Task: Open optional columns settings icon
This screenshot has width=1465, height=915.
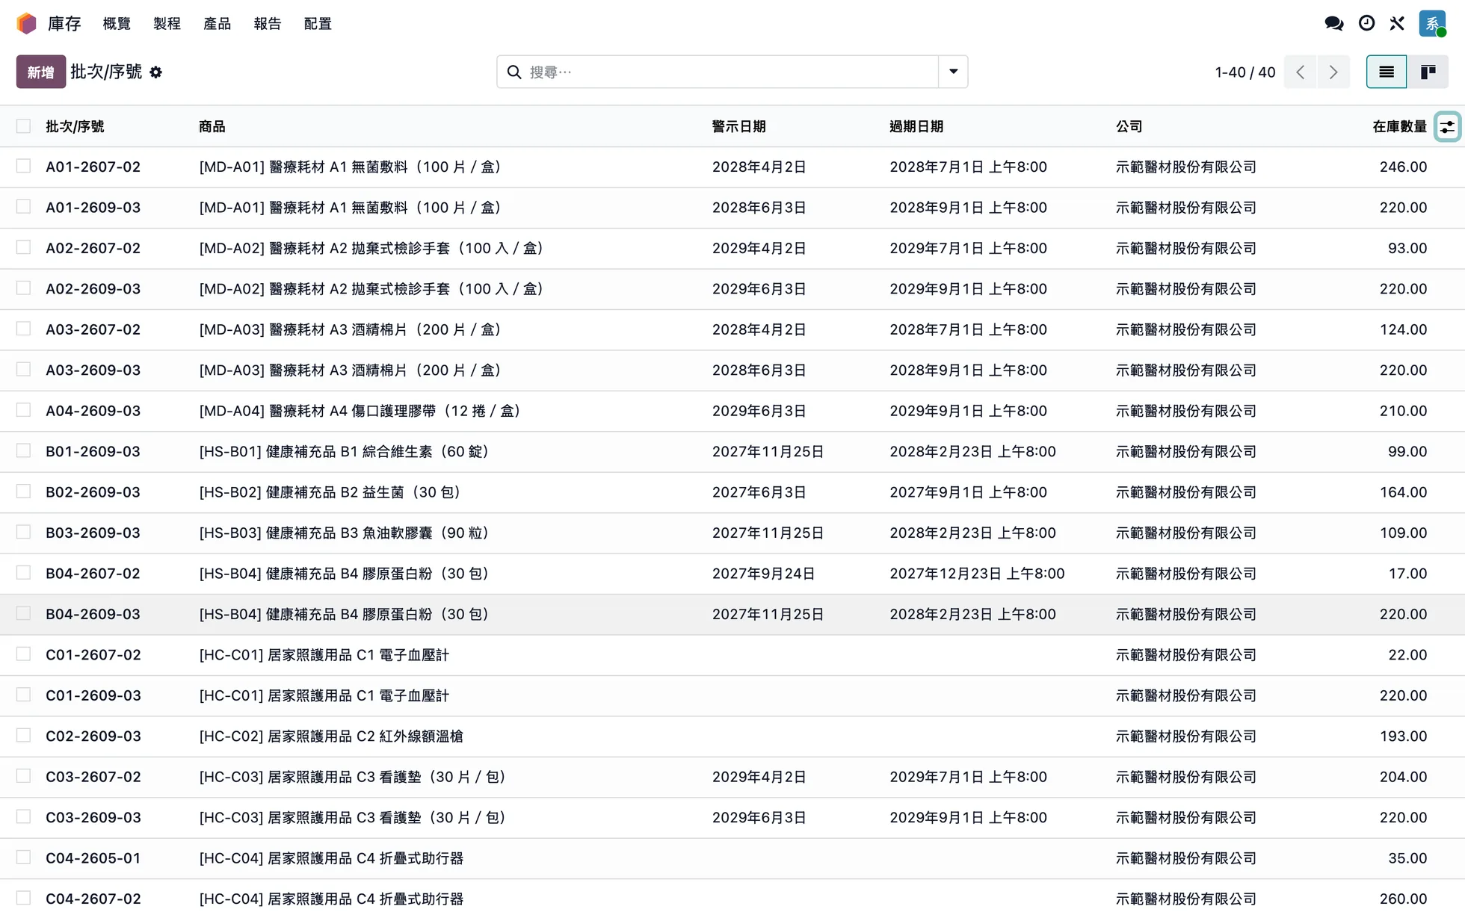Action: pyautogui.click(x=1447, y=127)
